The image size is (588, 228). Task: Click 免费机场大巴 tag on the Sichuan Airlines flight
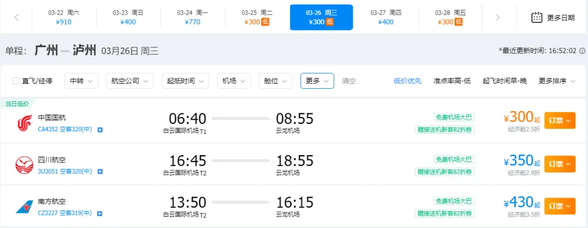click(454, 159)
